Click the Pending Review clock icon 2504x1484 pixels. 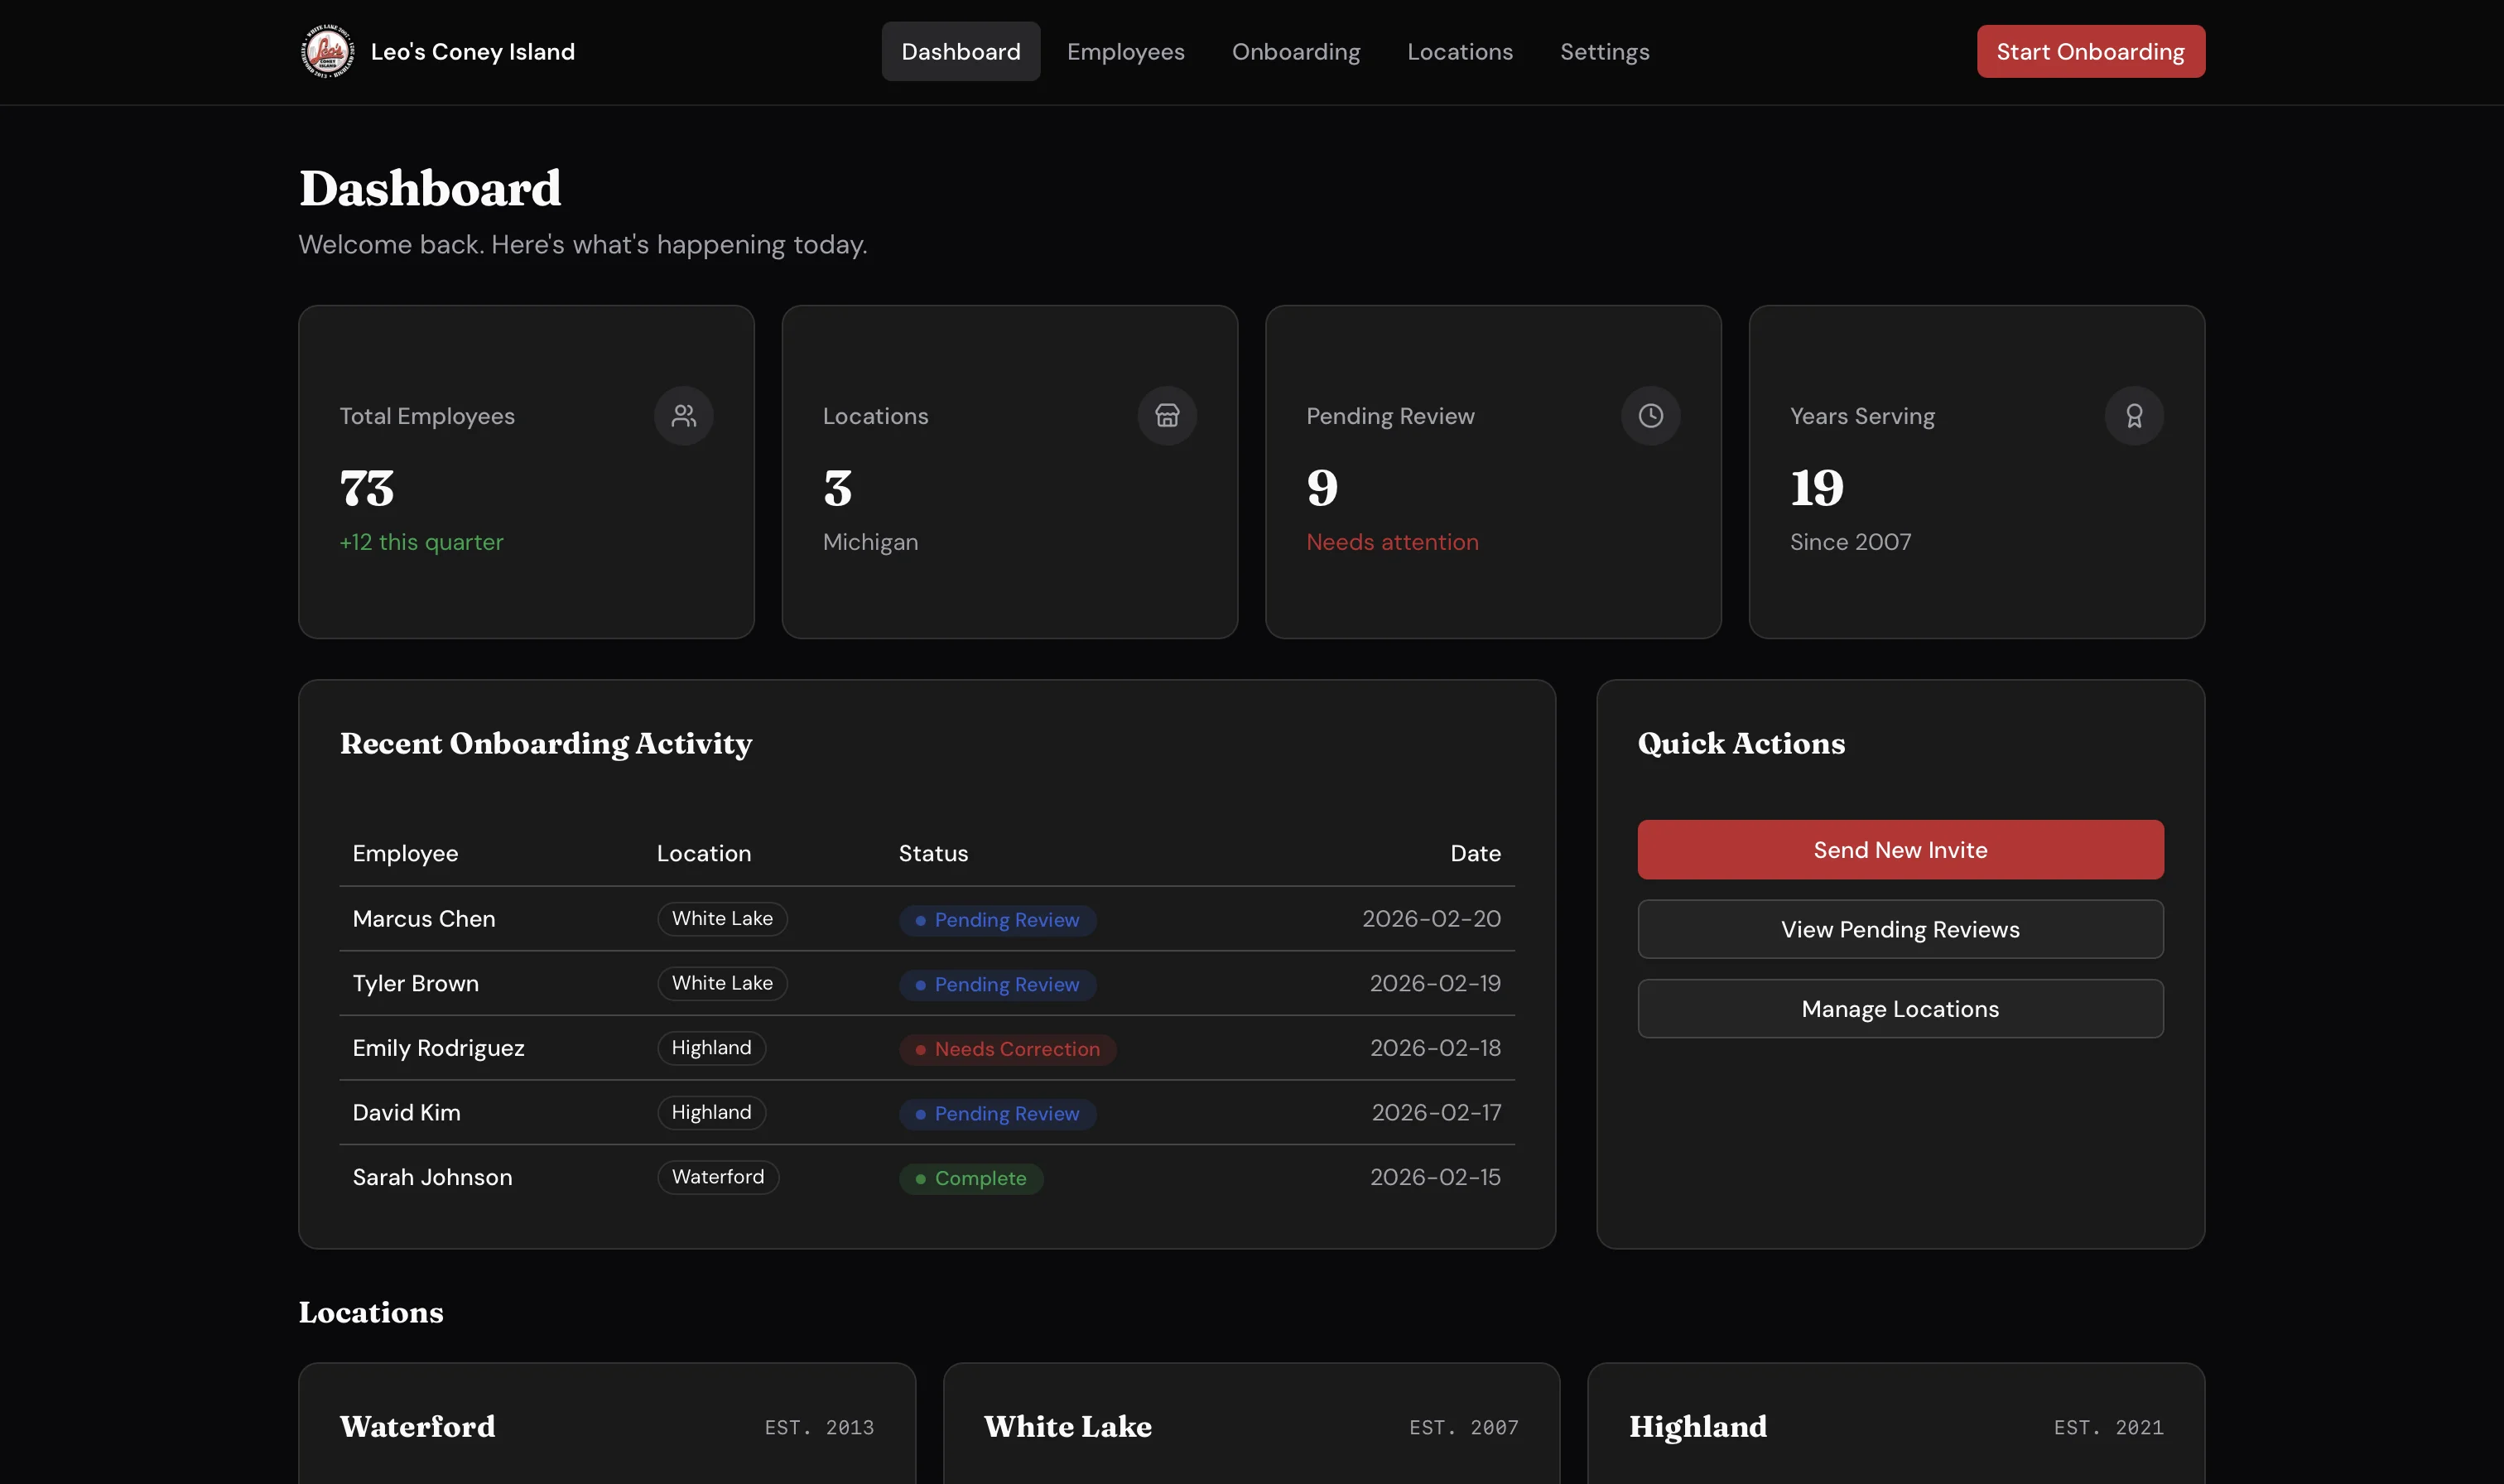(1649, 415)
